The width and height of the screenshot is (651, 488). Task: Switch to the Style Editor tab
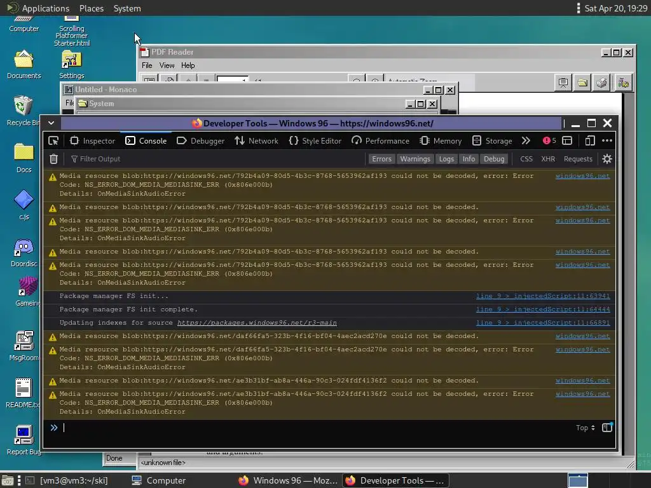(315, 140)
